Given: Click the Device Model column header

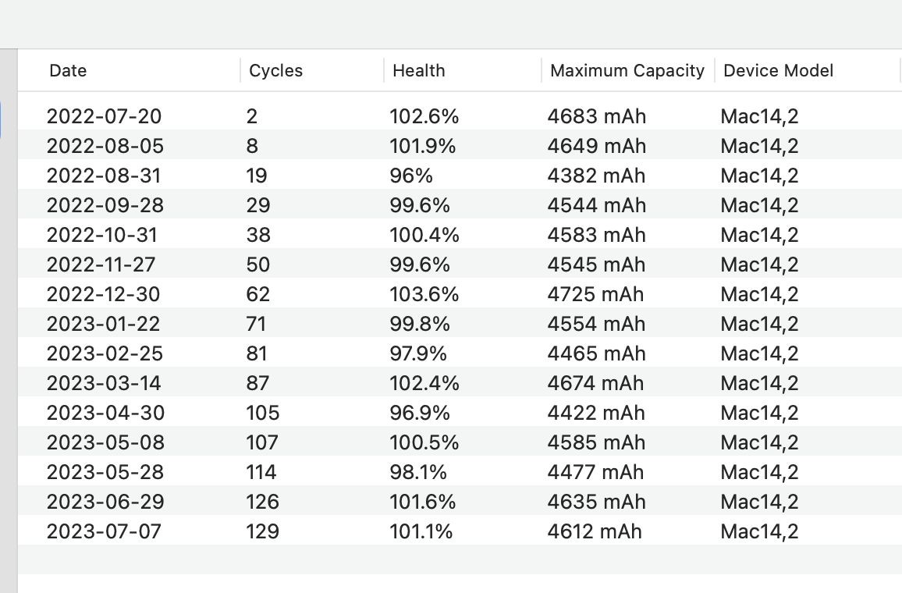Looking at the screenshot, I should [778, 71].
